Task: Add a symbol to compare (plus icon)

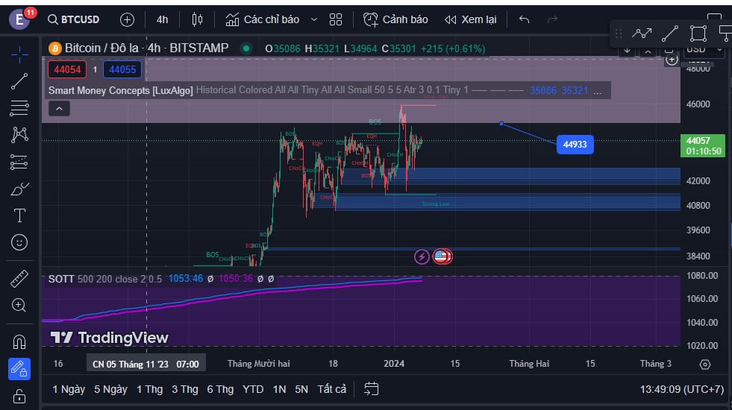Action: tap(127, 19)
